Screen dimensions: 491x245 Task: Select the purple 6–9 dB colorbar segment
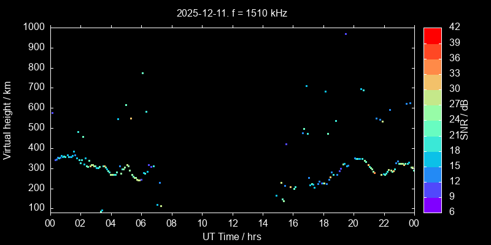point(432,205)
